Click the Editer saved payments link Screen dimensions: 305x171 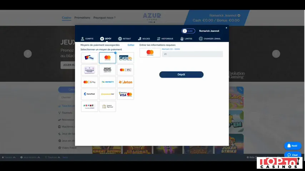tap(131, 45)
